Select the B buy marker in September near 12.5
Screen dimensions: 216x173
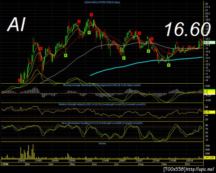click(x=168, y=65)
